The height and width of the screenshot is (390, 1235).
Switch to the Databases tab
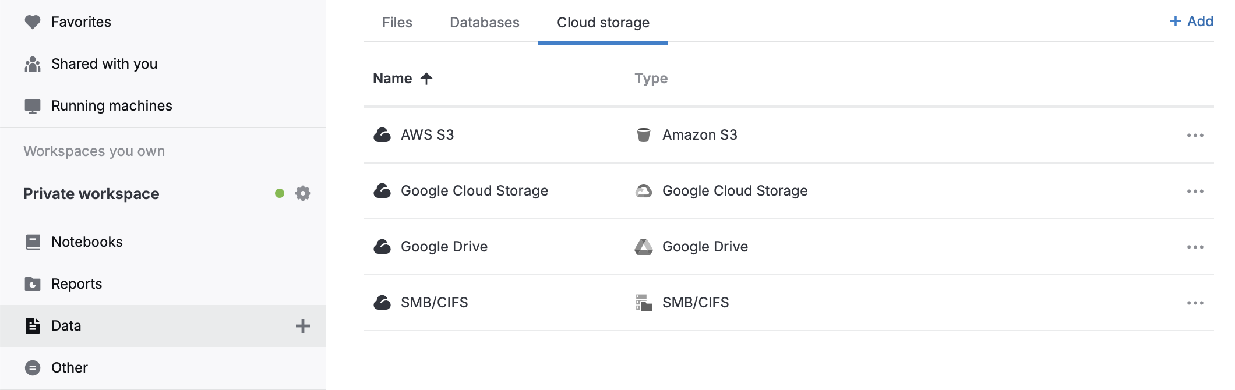[x=484, y=23]
